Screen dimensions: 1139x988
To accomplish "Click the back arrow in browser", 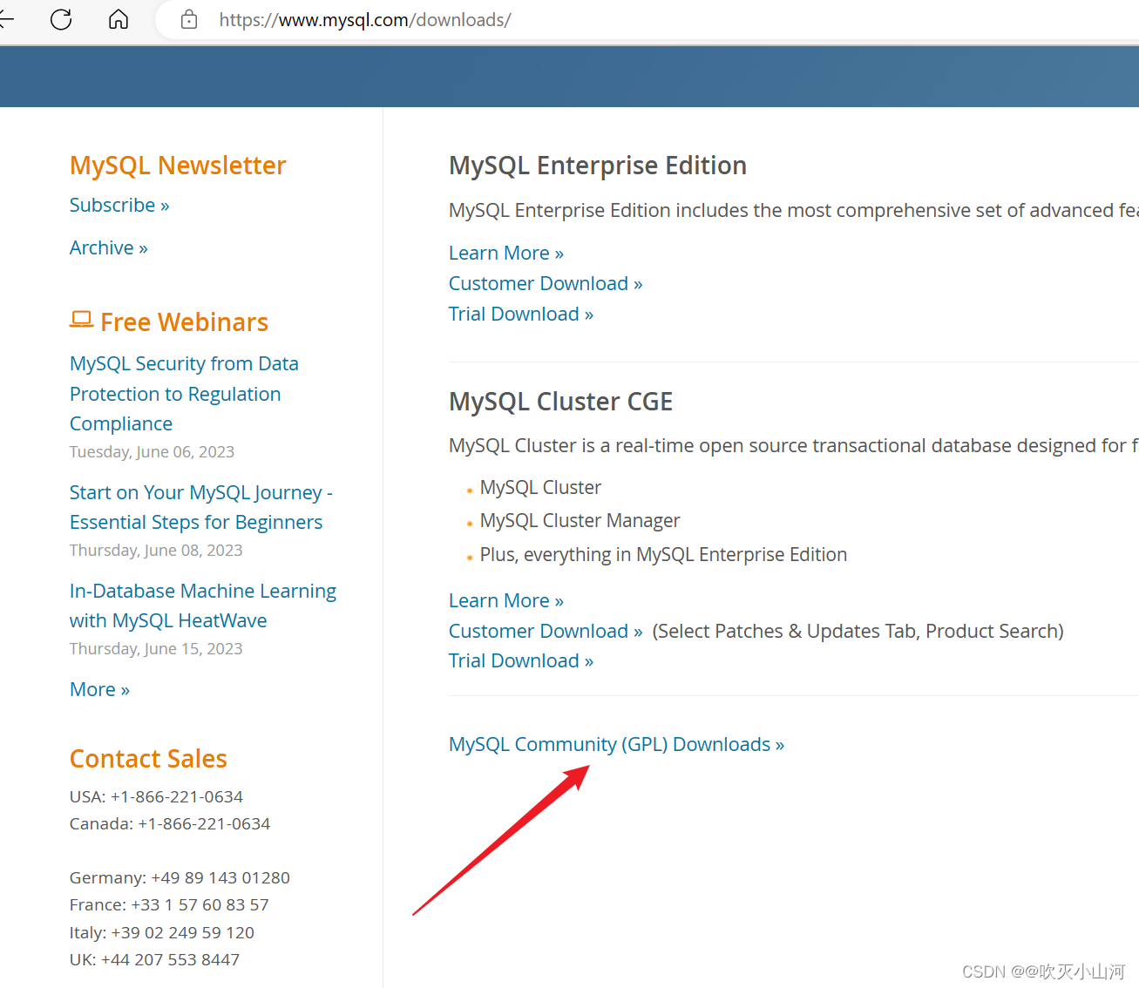I will [x=6, y=19].
